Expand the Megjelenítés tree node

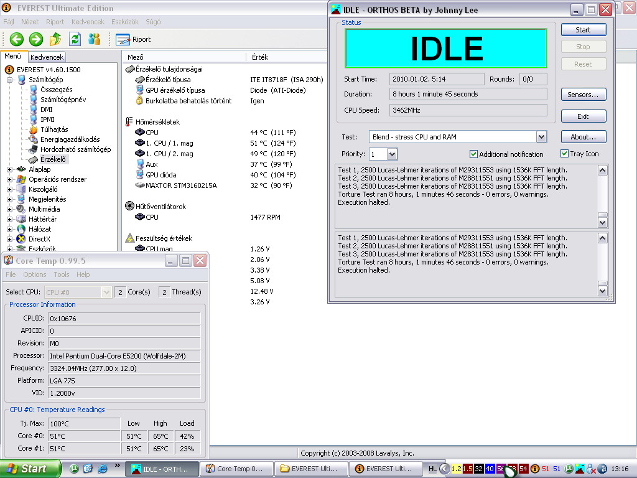pos(9,199)
